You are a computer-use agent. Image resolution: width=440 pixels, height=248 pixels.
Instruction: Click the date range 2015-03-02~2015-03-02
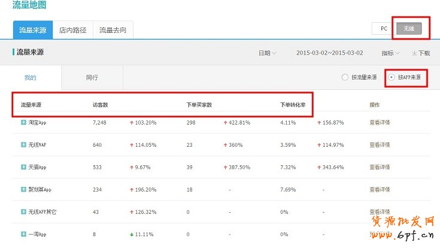pyautogui.click(x=329, y=53)
